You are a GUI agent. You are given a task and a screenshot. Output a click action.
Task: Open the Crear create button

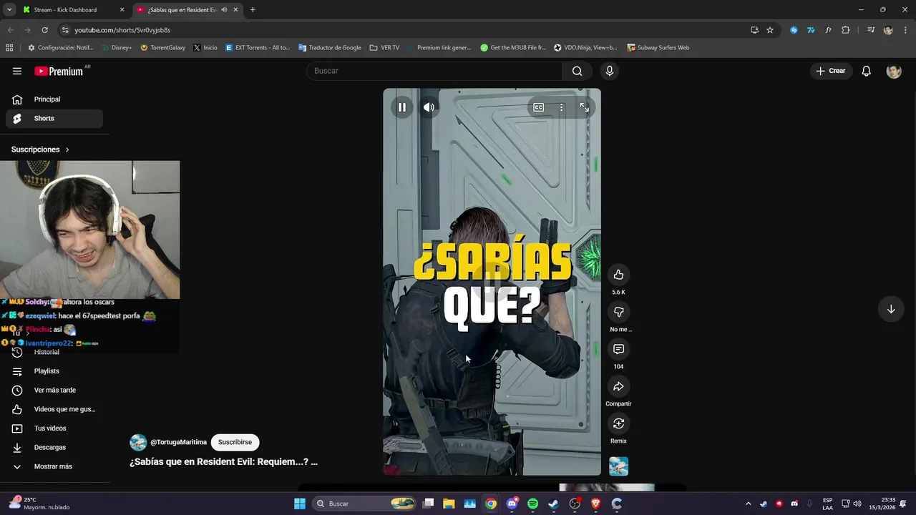[x=831, y=71]
